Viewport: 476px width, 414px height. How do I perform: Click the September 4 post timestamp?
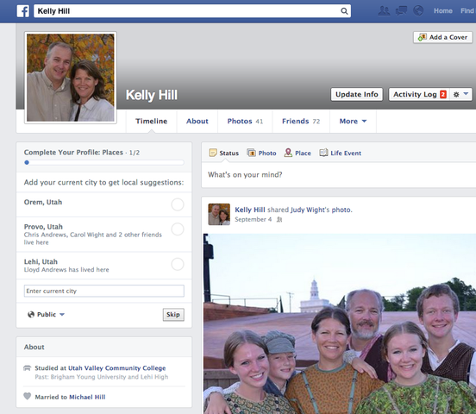click(x=253, y=219)
